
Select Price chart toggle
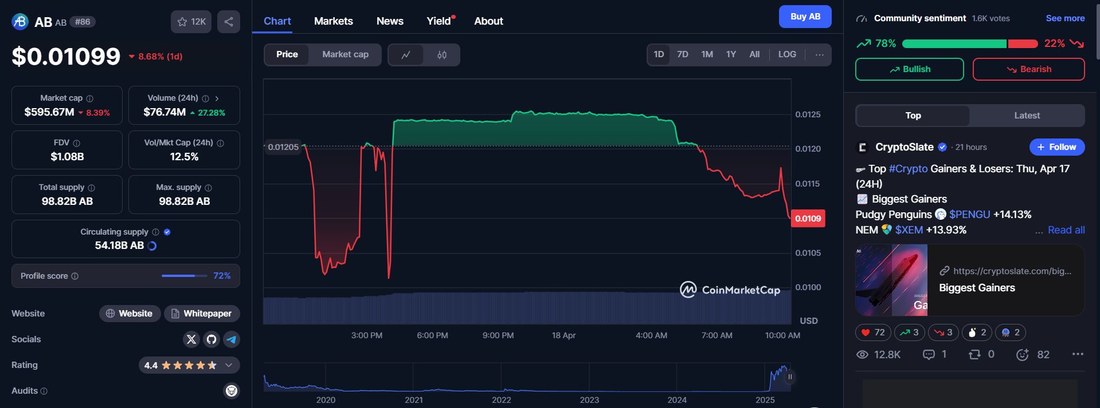(287, 54)
